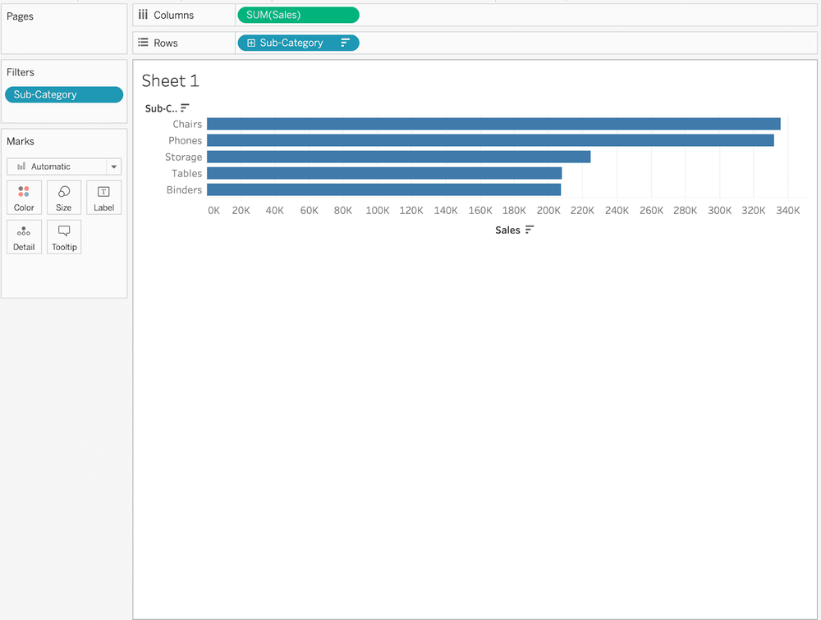Select the Sub-Category pill in Filters
Viewport: 821px width, 620px height.
63,94
